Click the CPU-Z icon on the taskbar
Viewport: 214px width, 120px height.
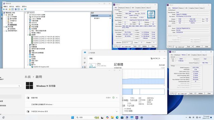(137, 117)
